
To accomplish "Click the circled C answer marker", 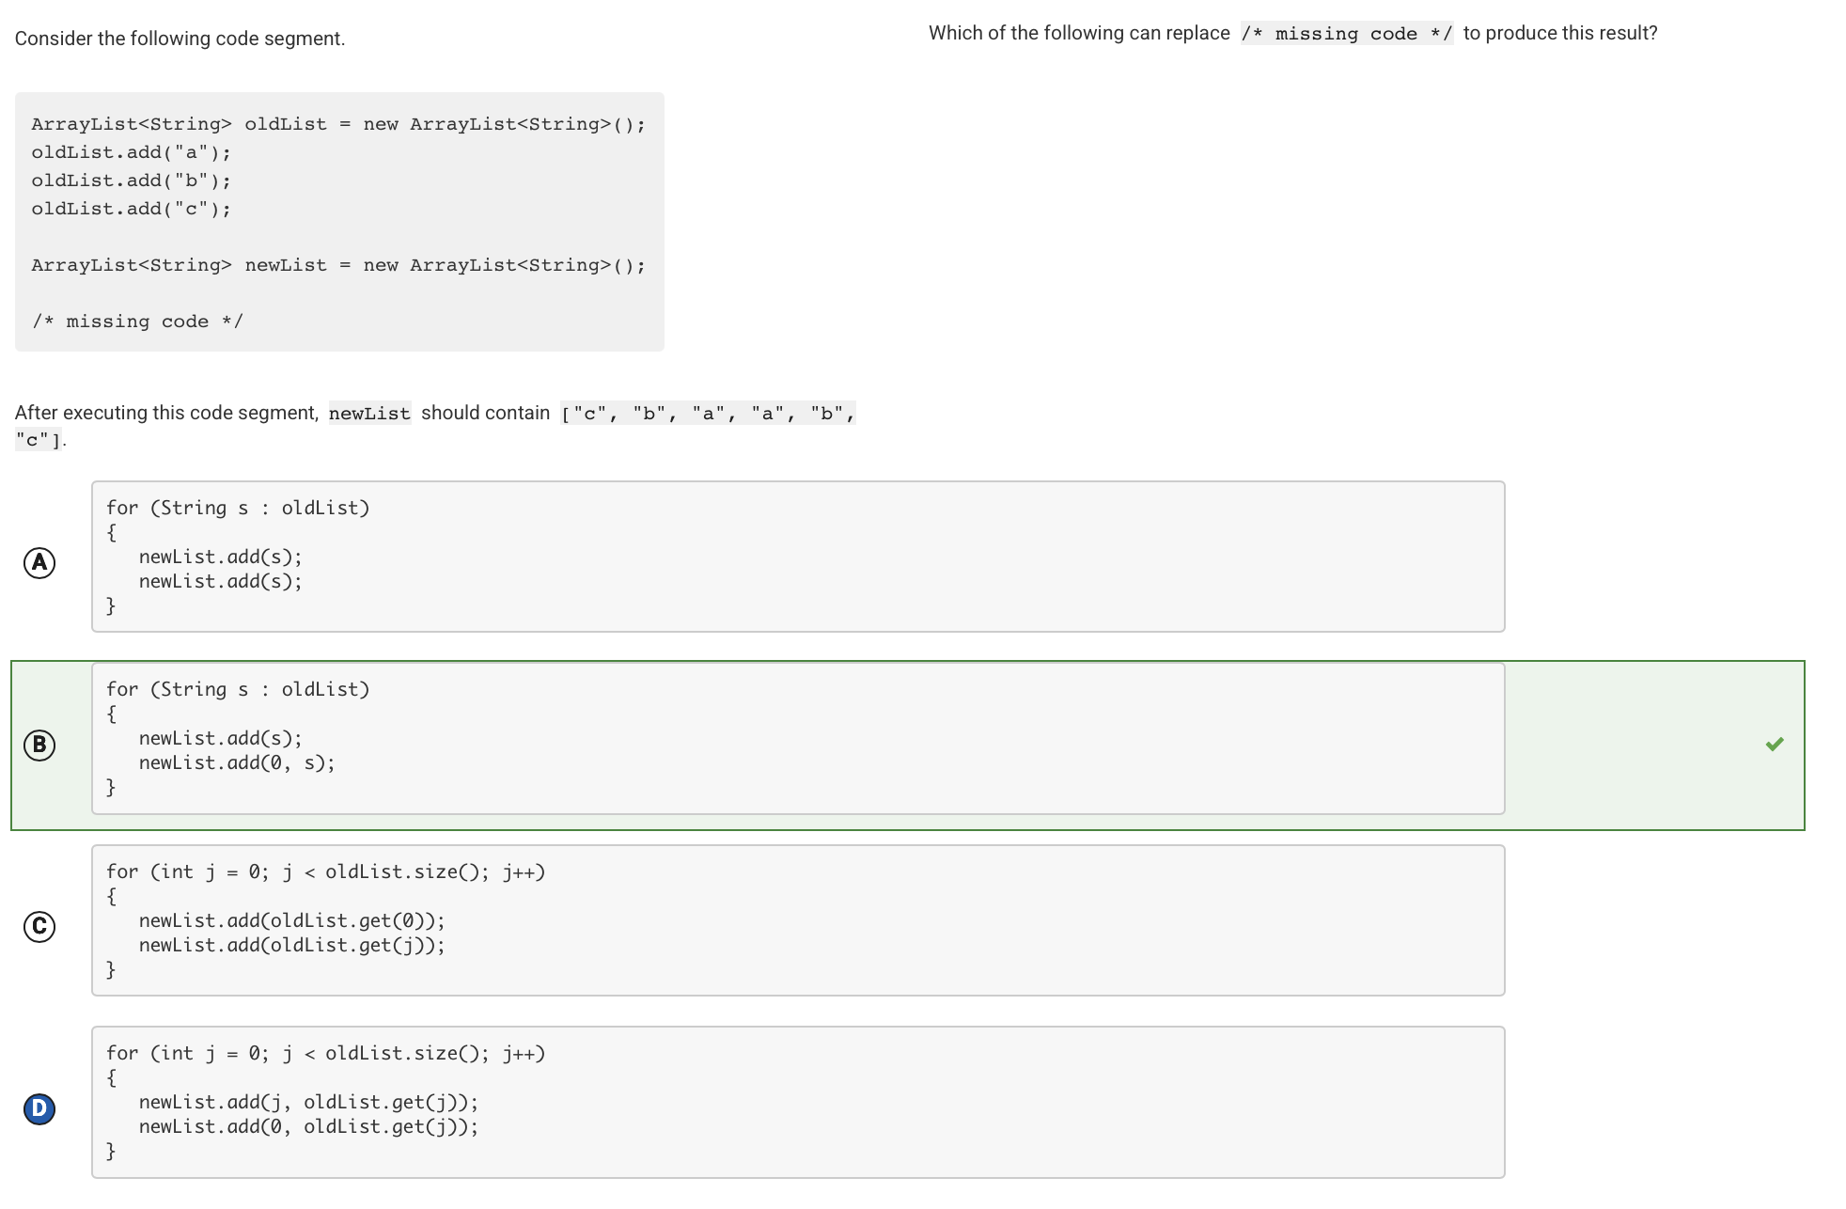I will point(39,926).
